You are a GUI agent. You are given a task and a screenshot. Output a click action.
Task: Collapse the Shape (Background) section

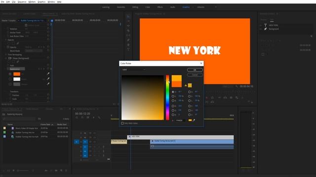pos(5,58)
